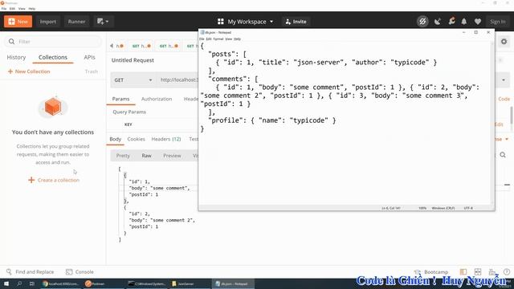Open notifications bell icon
Image resolution: width=514 pixels, height=289 pixels.
pyautogui.click(x=464, y=22)
